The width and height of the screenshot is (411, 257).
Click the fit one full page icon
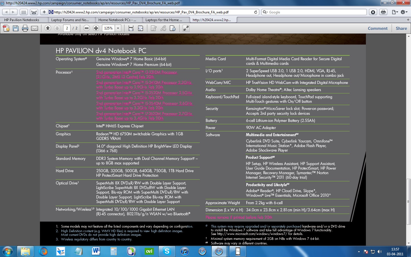pyautogui.click(x=140, y=28)
